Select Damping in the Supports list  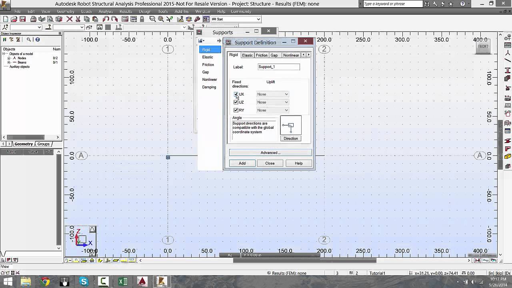click(x=209, y=87)
